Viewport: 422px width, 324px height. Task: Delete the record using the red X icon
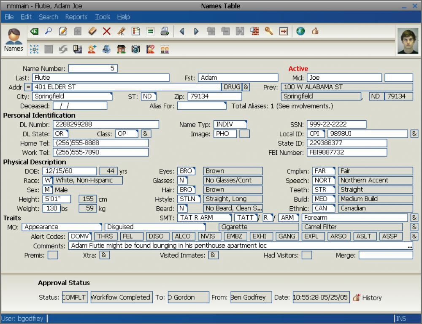(x=106, y=31)
